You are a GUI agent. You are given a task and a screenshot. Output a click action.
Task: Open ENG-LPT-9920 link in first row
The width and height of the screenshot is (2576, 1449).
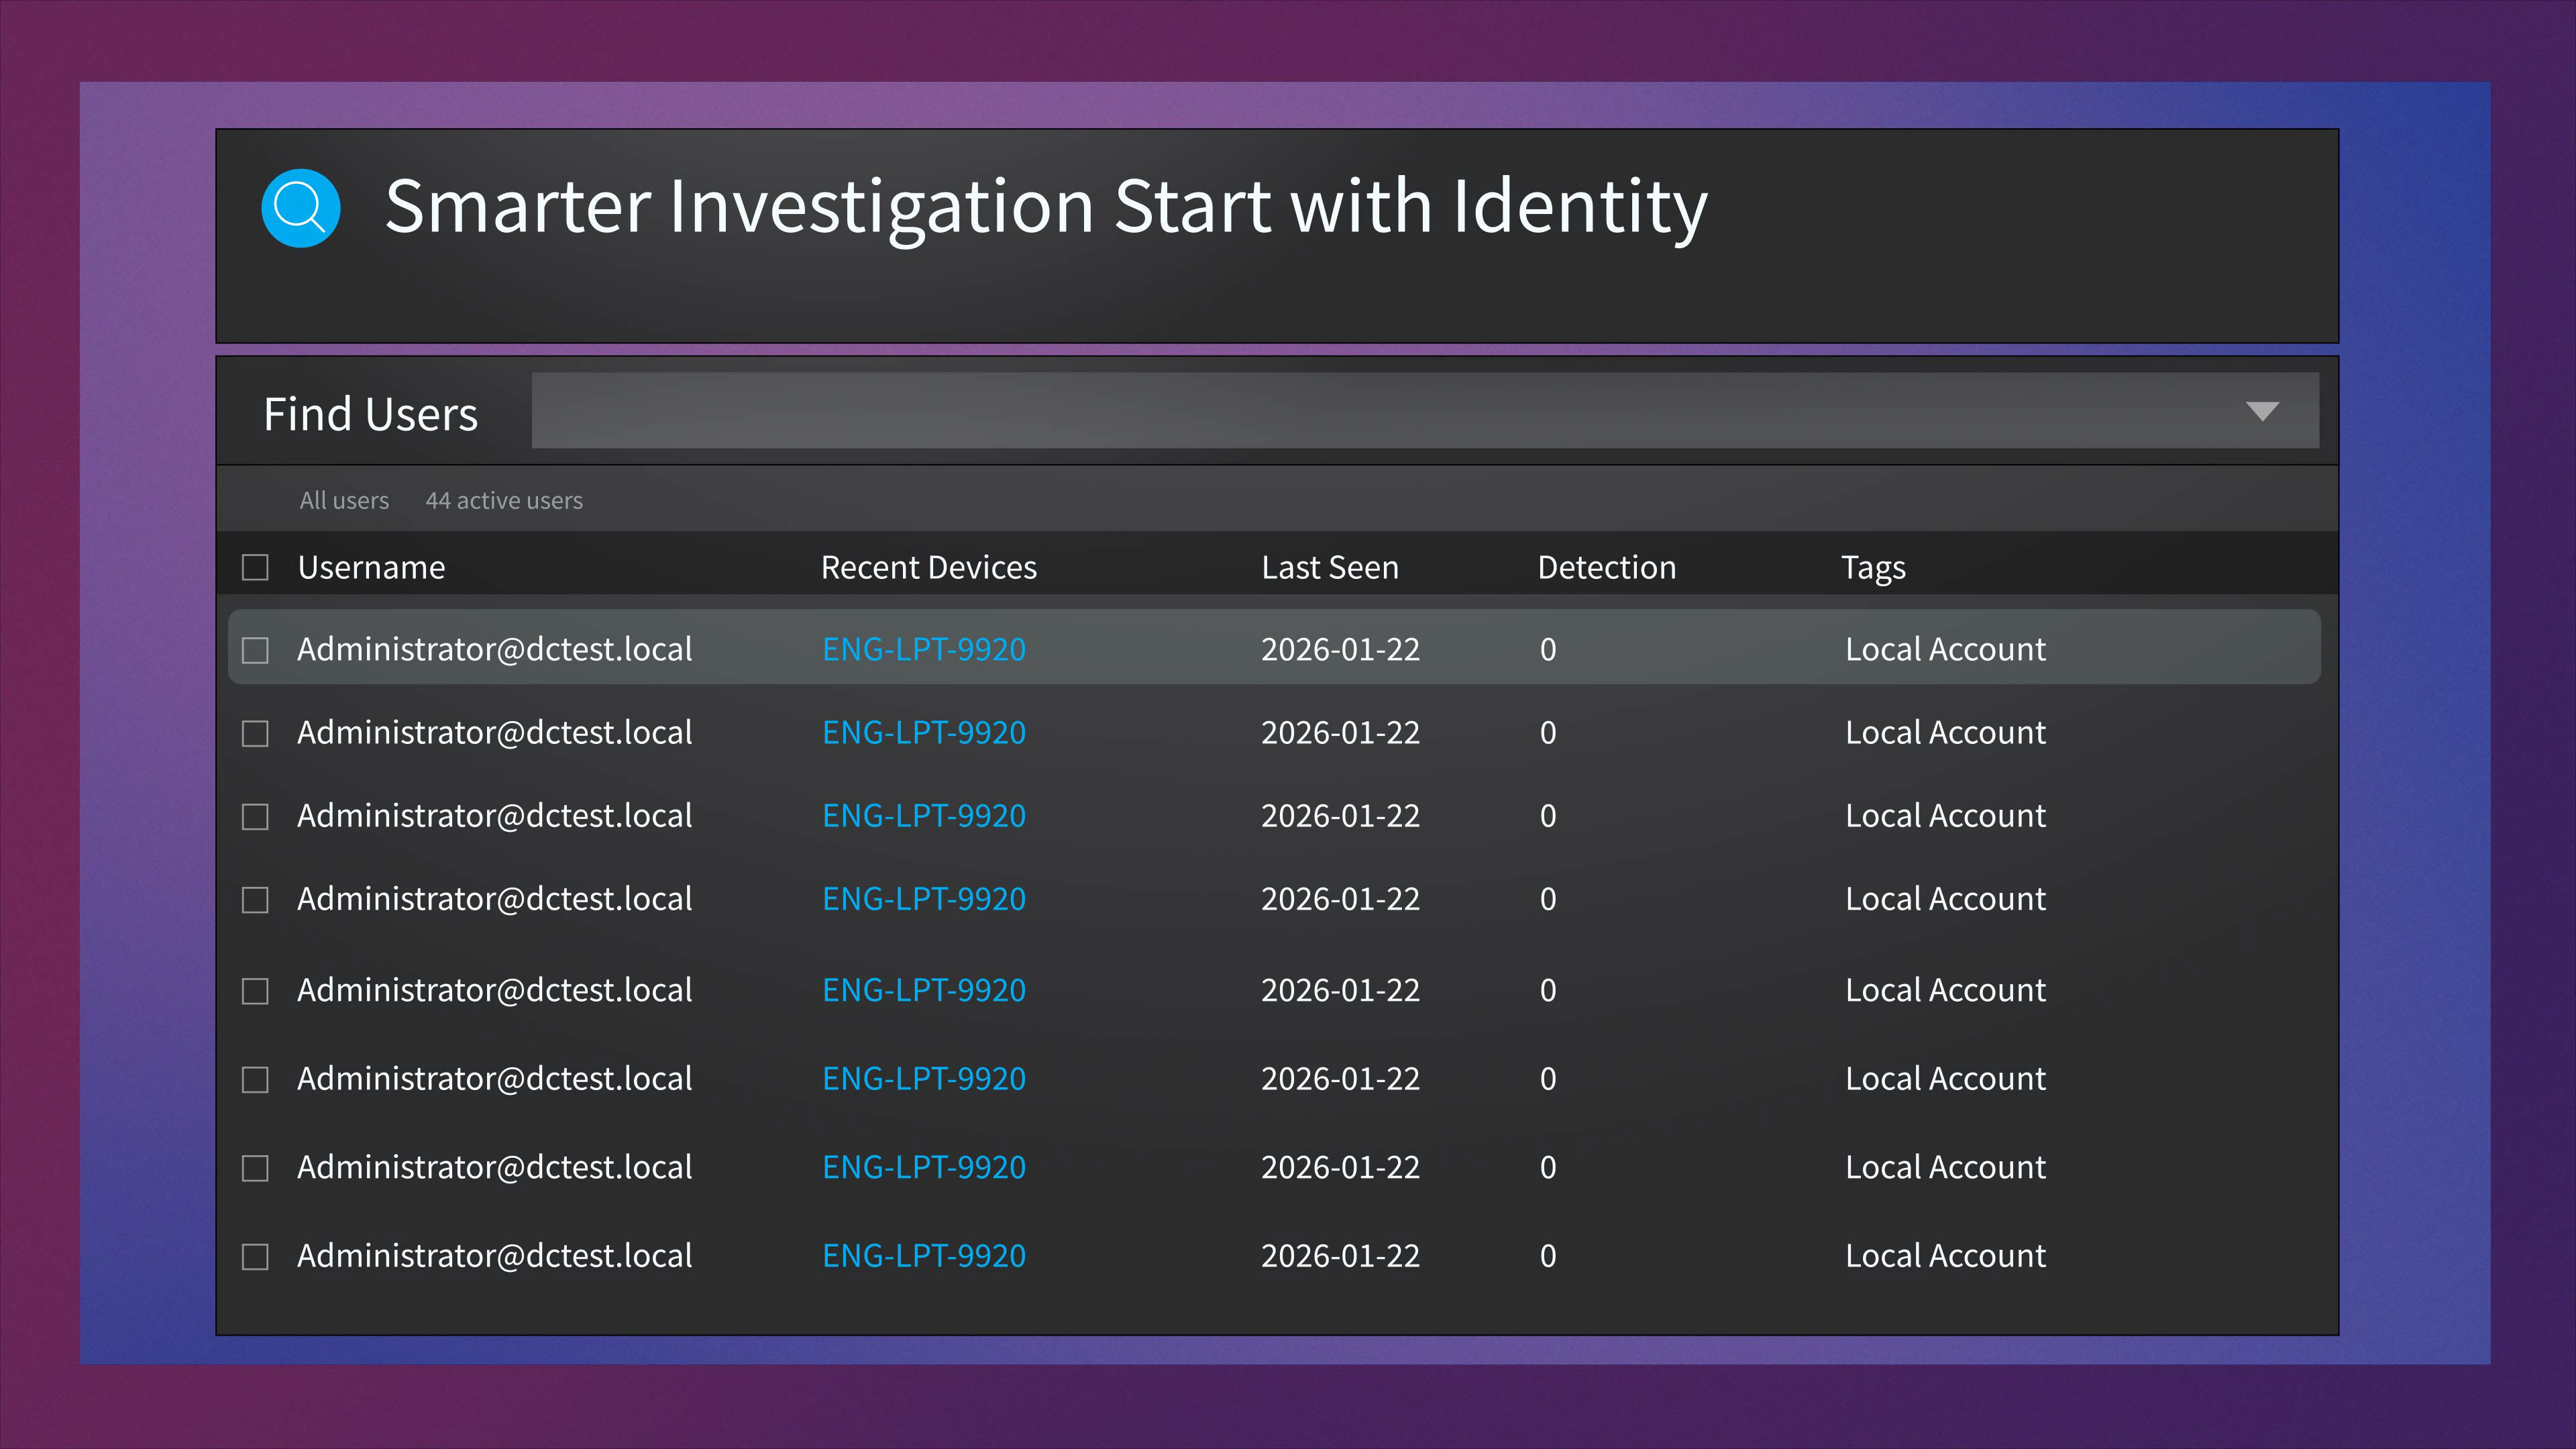click(923, 649)
